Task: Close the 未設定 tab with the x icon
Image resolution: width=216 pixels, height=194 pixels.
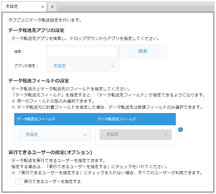Action: (43, 7)
